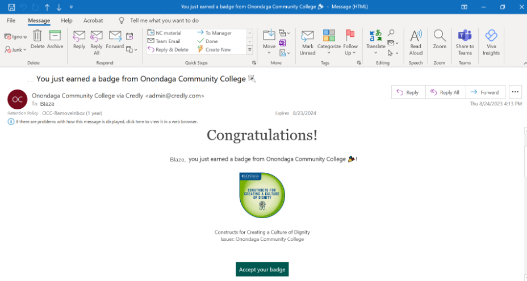Click the Reply button in message header

[408, 92]
